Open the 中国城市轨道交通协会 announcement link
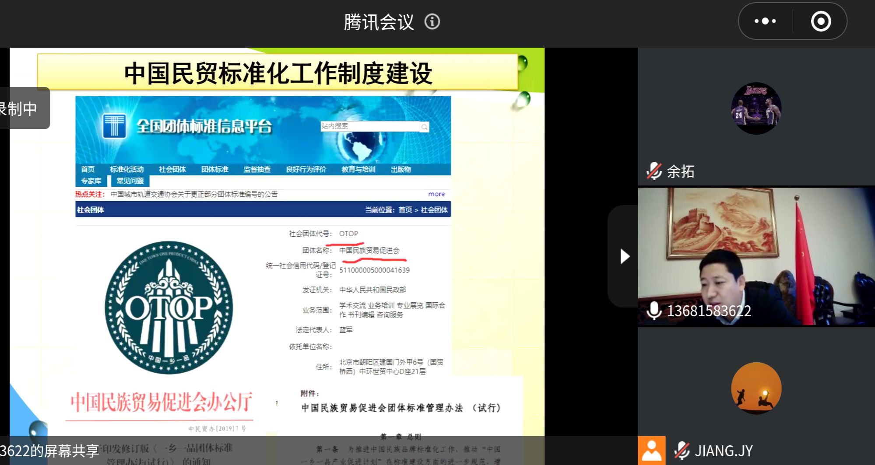This screenshot has height=465, width=875. click(x=194, y=194)
